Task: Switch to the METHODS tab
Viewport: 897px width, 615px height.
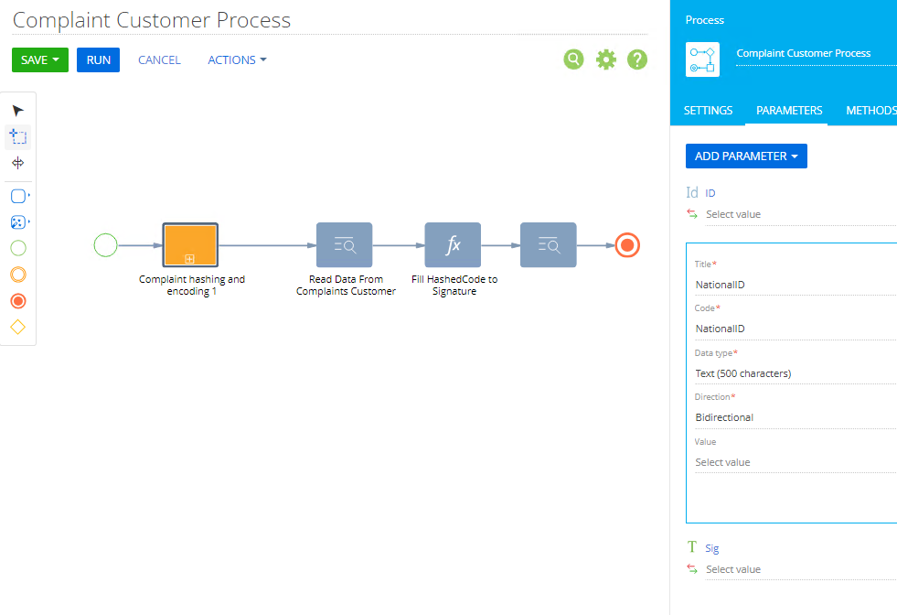Action: point(870,110)
